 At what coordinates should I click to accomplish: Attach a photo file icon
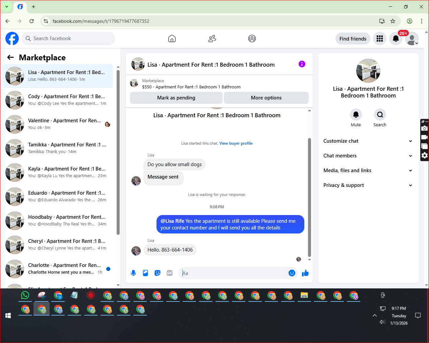pos(145,273)
